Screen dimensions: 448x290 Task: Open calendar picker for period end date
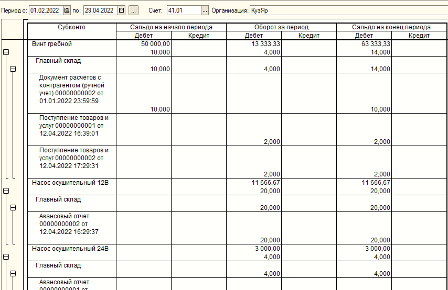[121, 10]
